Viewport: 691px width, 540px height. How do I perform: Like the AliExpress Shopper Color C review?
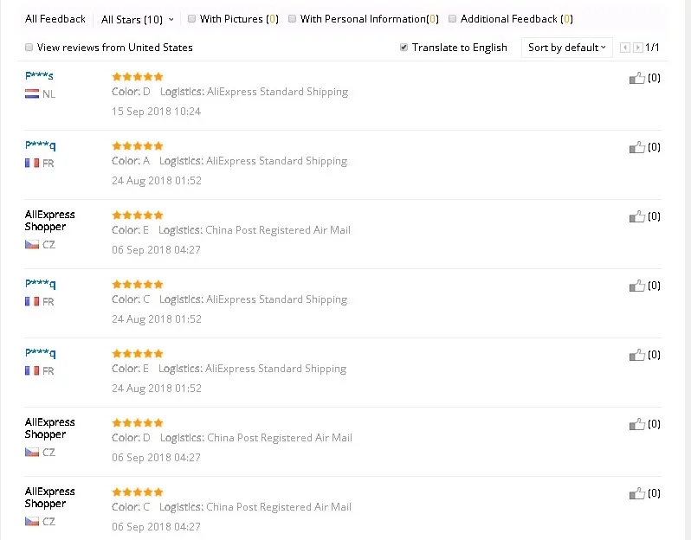[x=637, y=493]
